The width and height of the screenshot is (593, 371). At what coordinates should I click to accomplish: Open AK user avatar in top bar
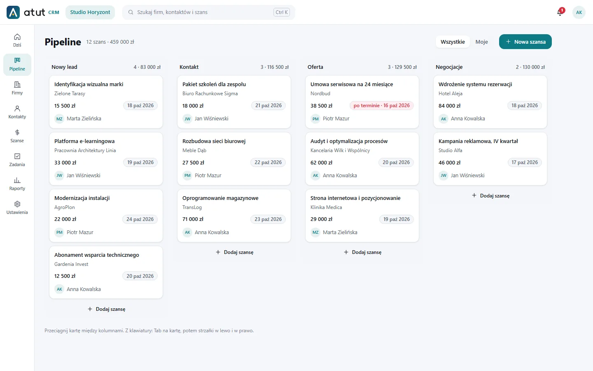click(x=579, y=12)
